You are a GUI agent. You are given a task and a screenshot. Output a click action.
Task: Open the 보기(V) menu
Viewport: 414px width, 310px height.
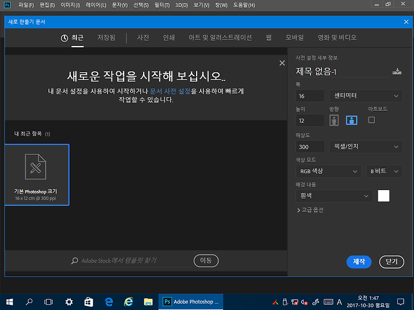(x=201, y=5)
